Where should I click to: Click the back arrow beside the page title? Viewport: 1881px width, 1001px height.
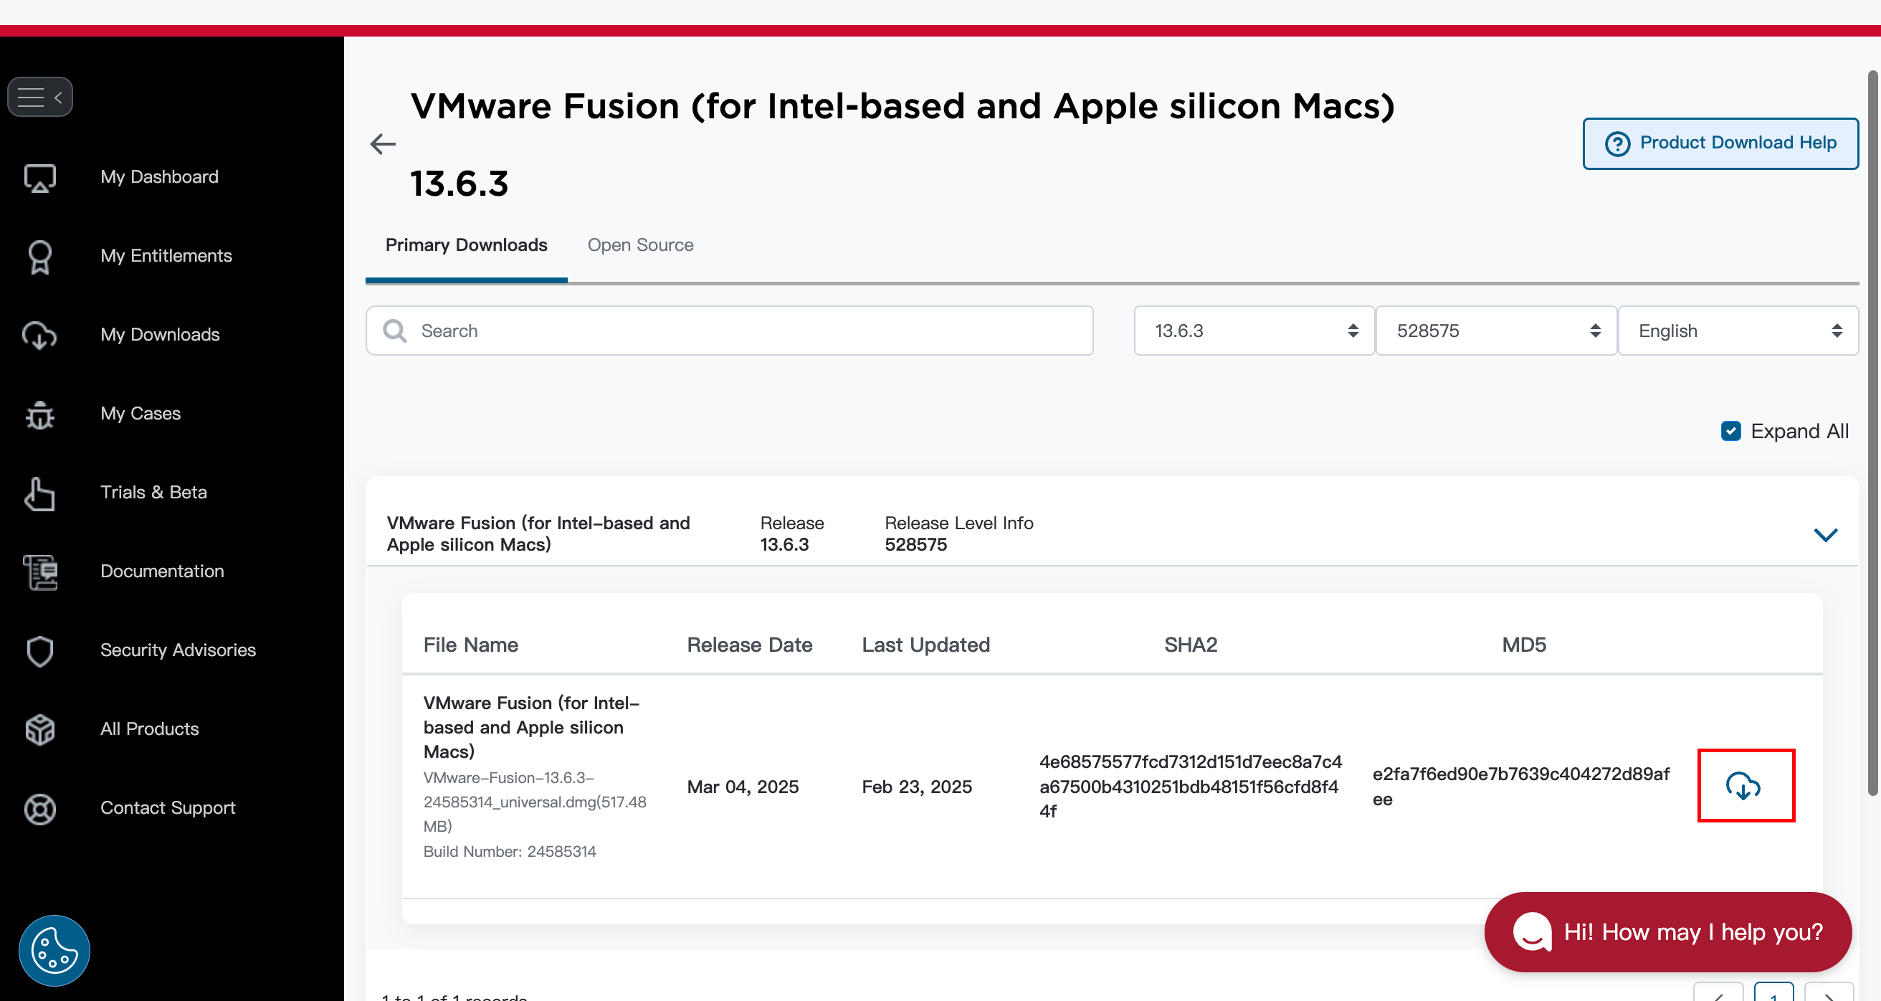click(x=383, y=144)
